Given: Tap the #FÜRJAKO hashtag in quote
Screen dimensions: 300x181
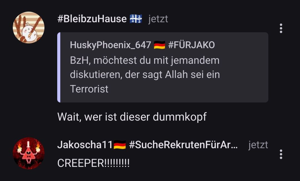Looking at the screenshot, I should click(x=191, y=45).
